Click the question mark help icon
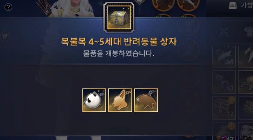This screenshot has width=253, height=140. (9, 7)
